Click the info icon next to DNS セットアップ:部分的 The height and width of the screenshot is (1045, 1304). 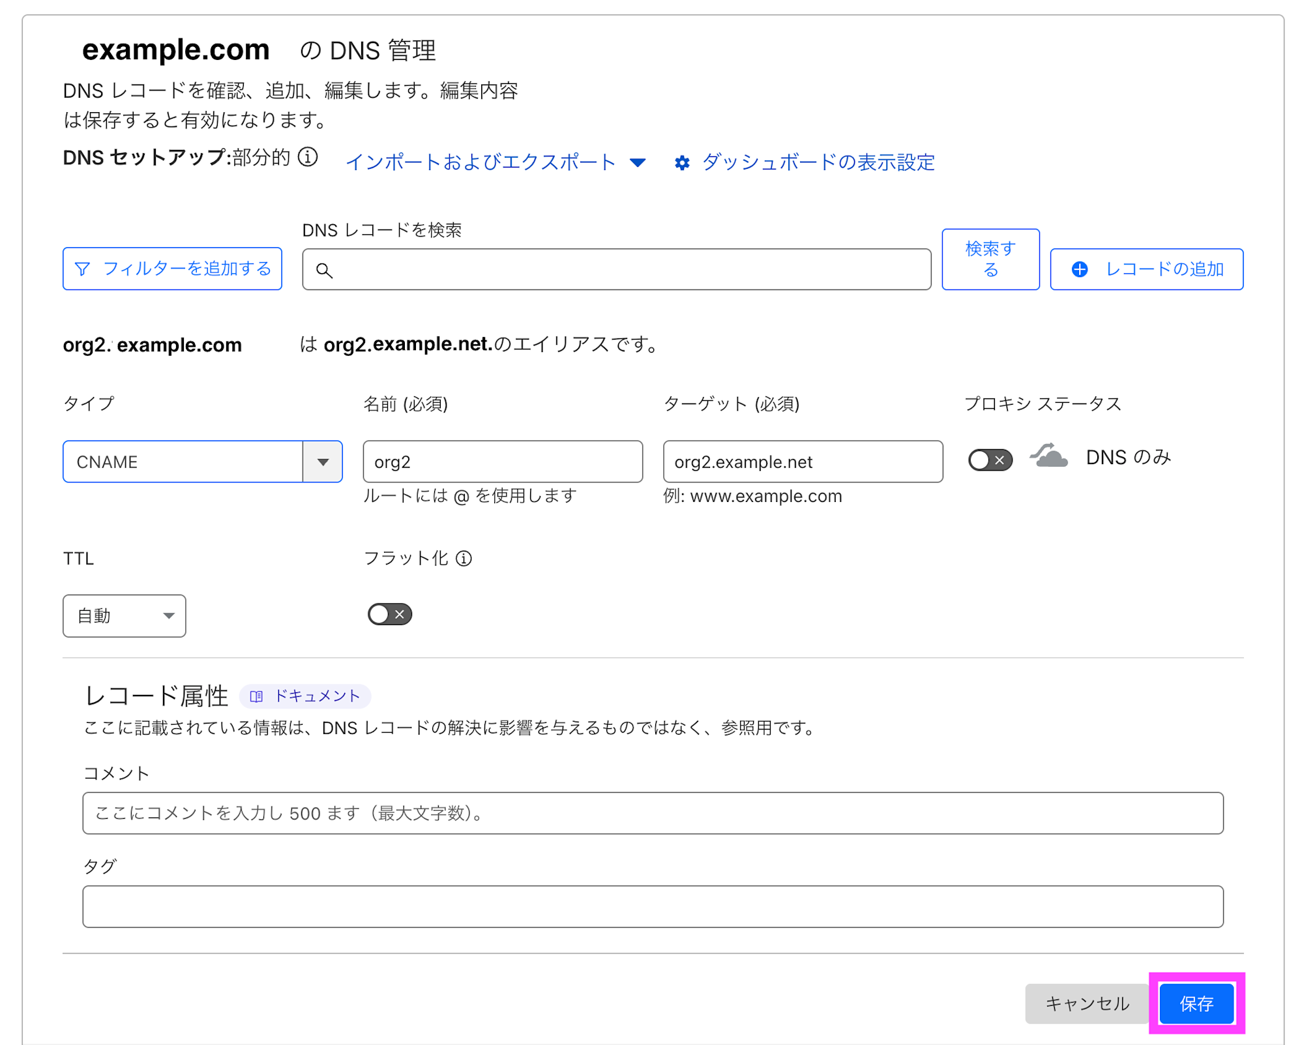[308, 158]
